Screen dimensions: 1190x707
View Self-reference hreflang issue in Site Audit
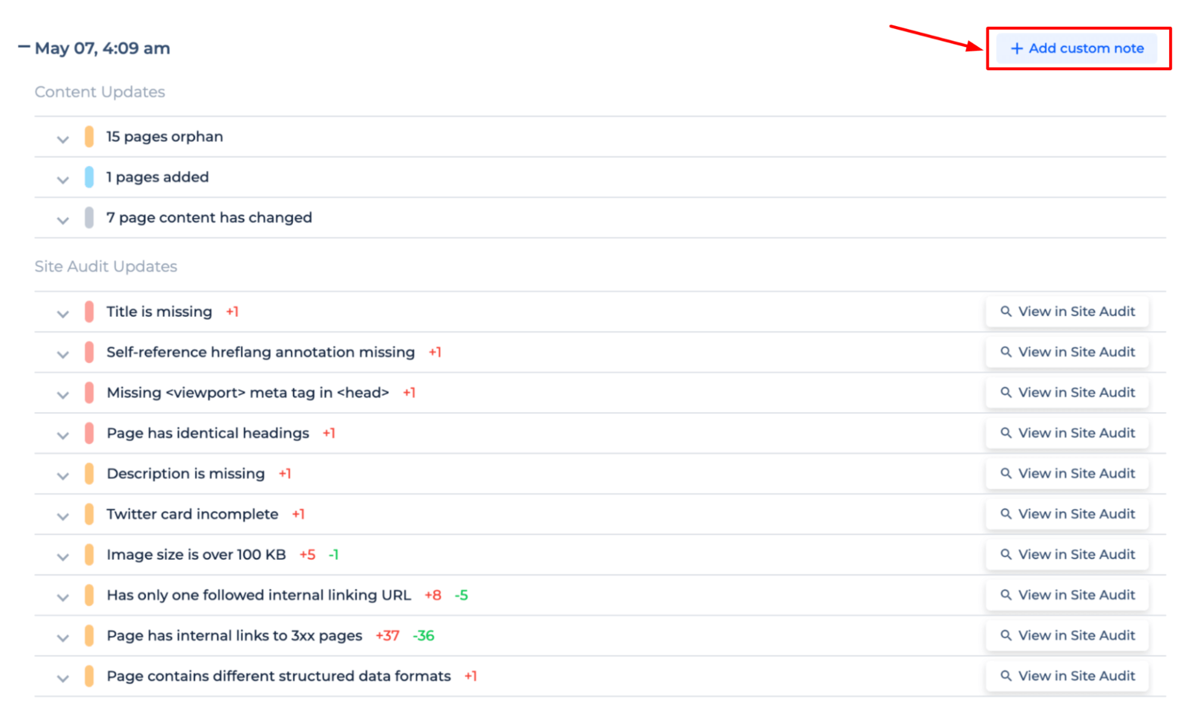1067,352
